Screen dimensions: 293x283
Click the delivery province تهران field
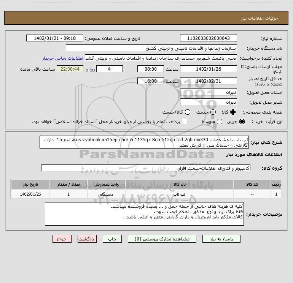209,92
